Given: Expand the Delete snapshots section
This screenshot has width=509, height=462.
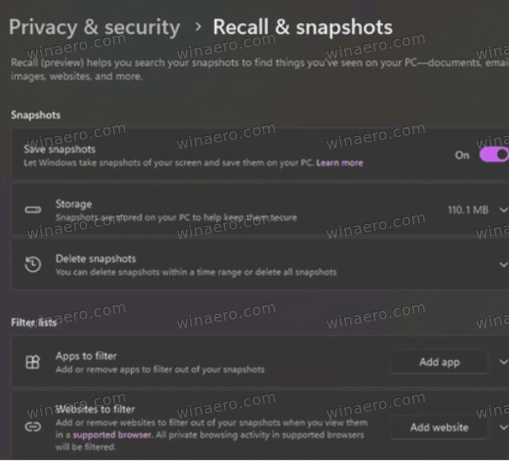Looking at the screenshot, I should point(504,264).
